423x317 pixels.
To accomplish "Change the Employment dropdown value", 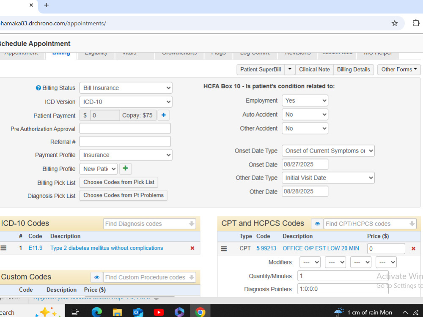I will tap(305, 101).
